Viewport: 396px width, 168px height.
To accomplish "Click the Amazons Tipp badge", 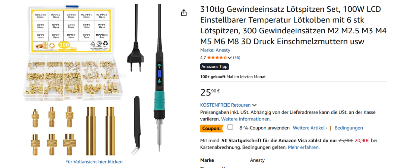I will pyautogui.click(x=214, y=66).
